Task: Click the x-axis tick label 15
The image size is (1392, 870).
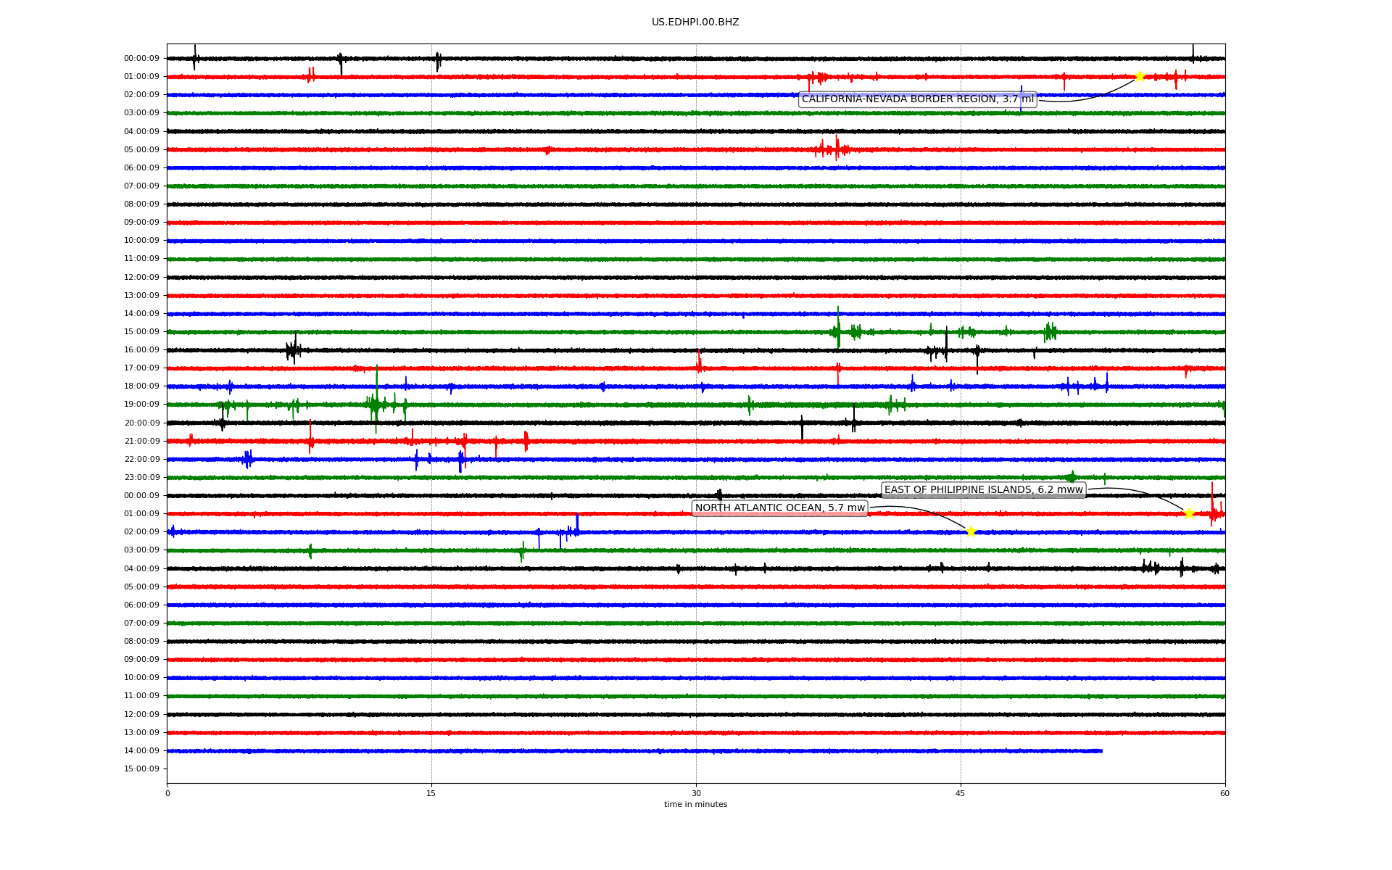Action: tap(431, 794)
